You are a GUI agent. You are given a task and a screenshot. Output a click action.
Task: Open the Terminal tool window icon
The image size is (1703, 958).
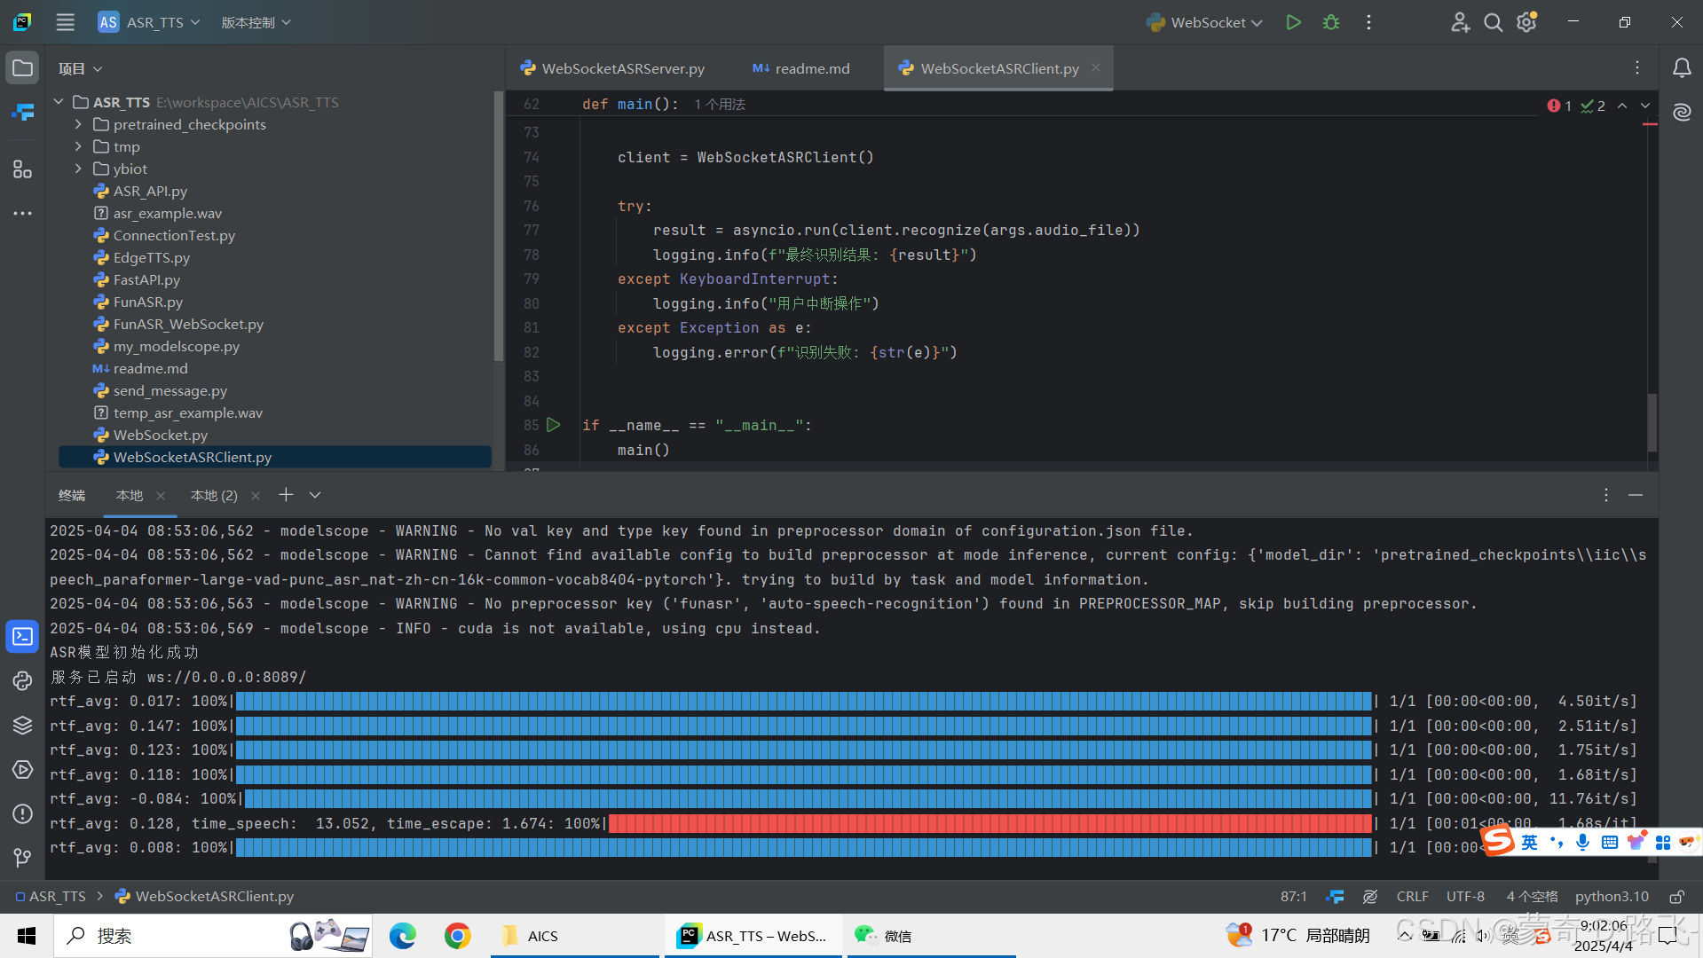22,636
